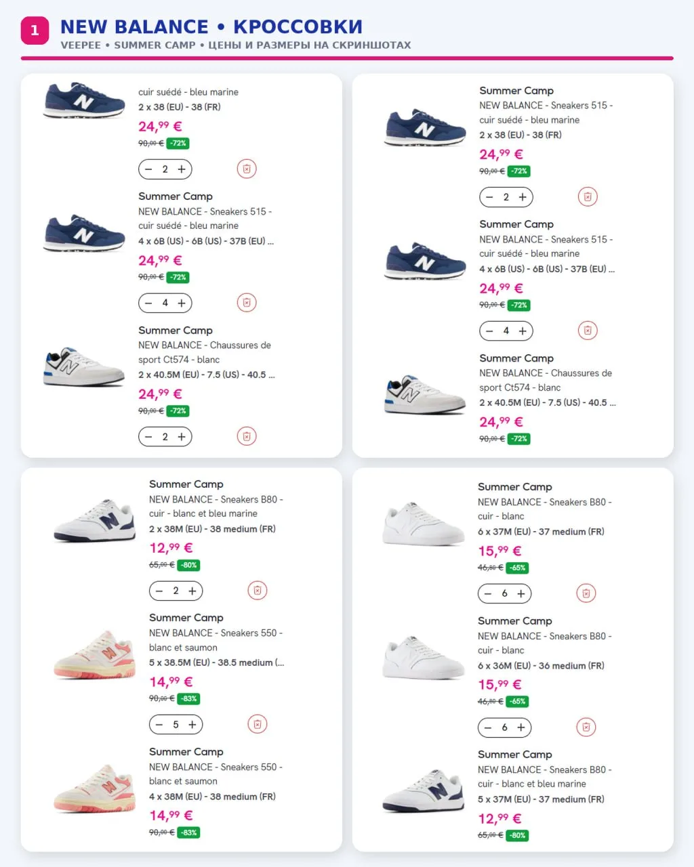This screenshot has height=867, width=694.
Task: Click the pink number 1 badge
Action: [35, 30]
